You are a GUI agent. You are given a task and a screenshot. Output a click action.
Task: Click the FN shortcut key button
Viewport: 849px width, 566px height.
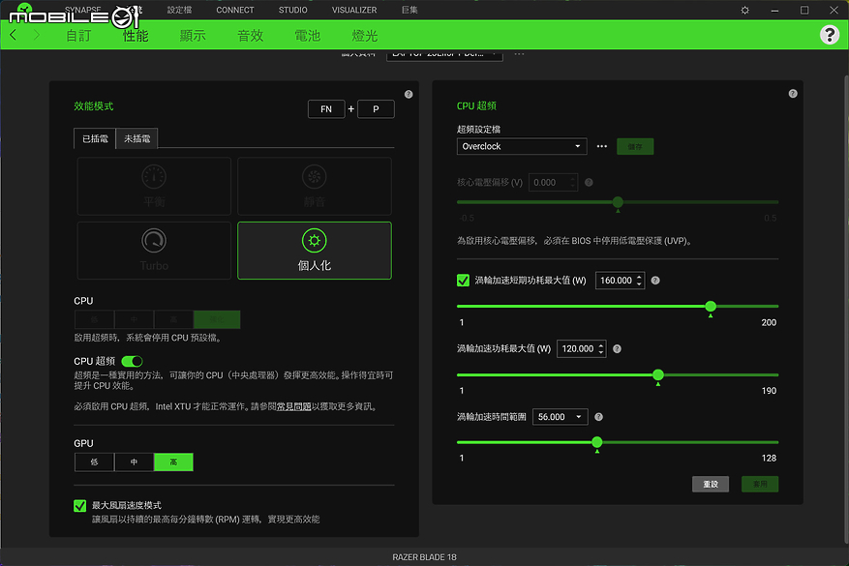click(x=326, y=109)
